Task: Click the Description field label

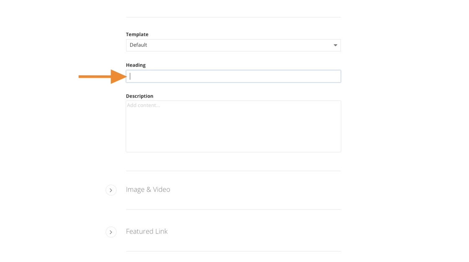Action: [x=139, y=96]
